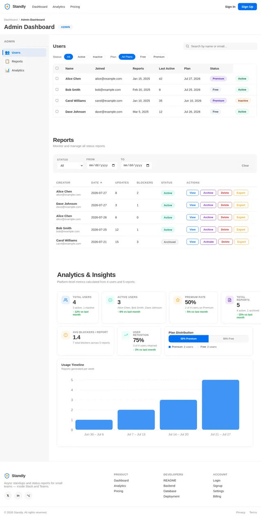
Task: Open the GitHub icon in footer
Action: (x=28, y=496)
